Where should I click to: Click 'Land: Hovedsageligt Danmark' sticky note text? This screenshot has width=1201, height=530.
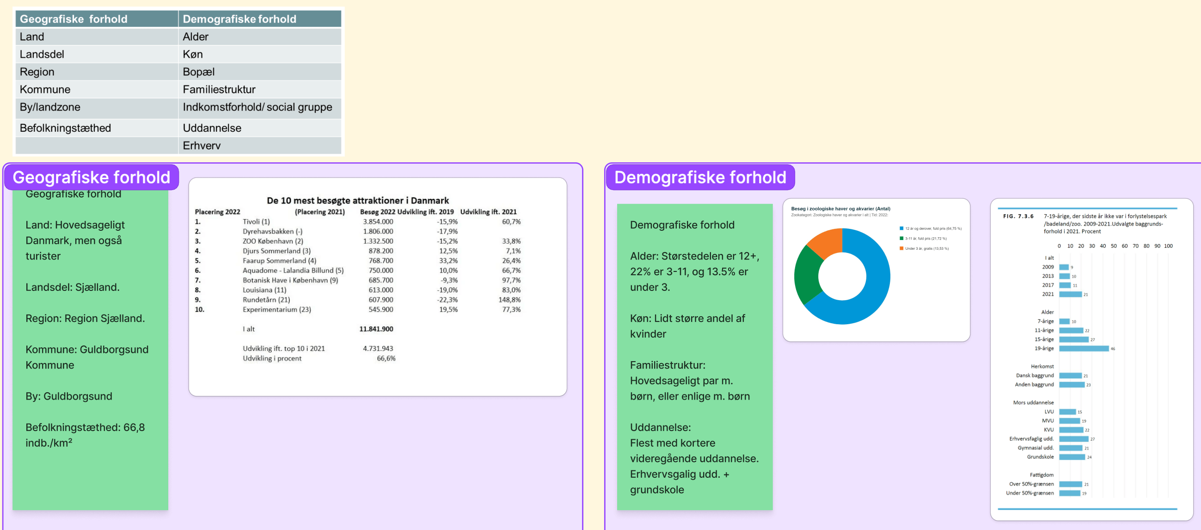[75, 240]
